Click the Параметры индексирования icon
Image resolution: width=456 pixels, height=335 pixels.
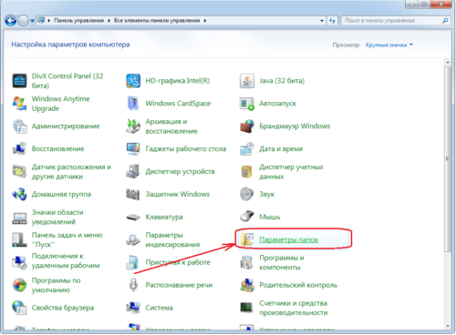click(x=133, y=239)
